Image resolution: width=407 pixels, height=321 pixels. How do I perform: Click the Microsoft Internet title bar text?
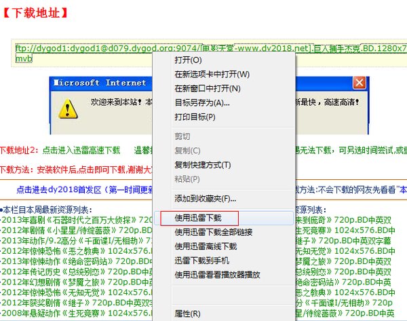(x=100, y=83)
